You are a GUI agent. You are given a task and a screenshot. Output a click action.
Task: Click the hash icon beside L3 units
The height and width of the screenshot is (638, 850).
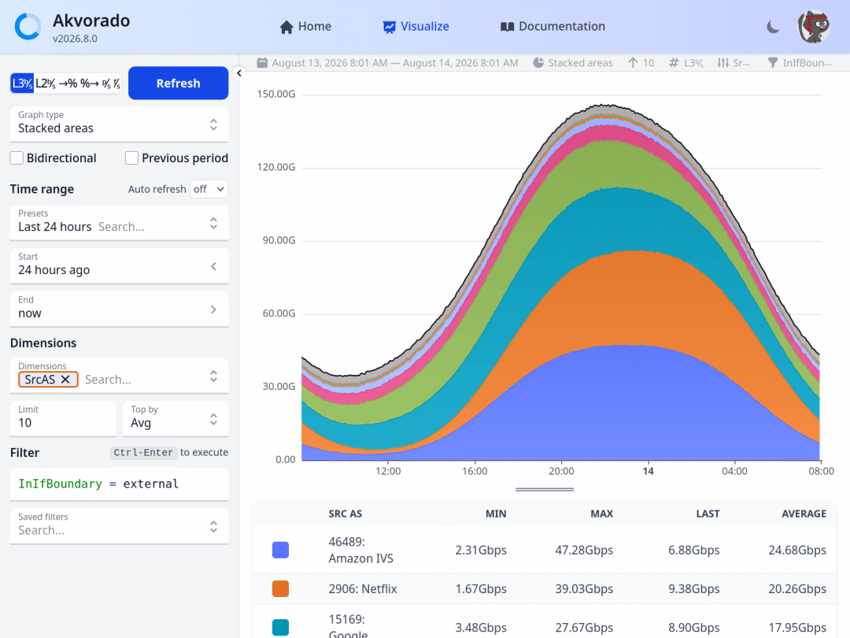[x=674, y=63]
